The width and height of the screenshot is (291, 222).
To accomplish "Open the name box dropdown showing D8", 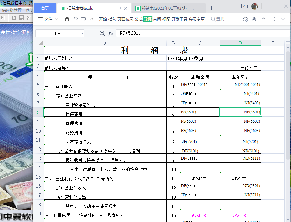I will tap(82, 34).
